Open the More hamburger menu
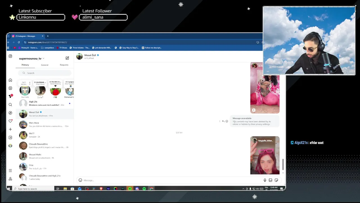Screen dimensions: 360x203 [x=10, y=171]
